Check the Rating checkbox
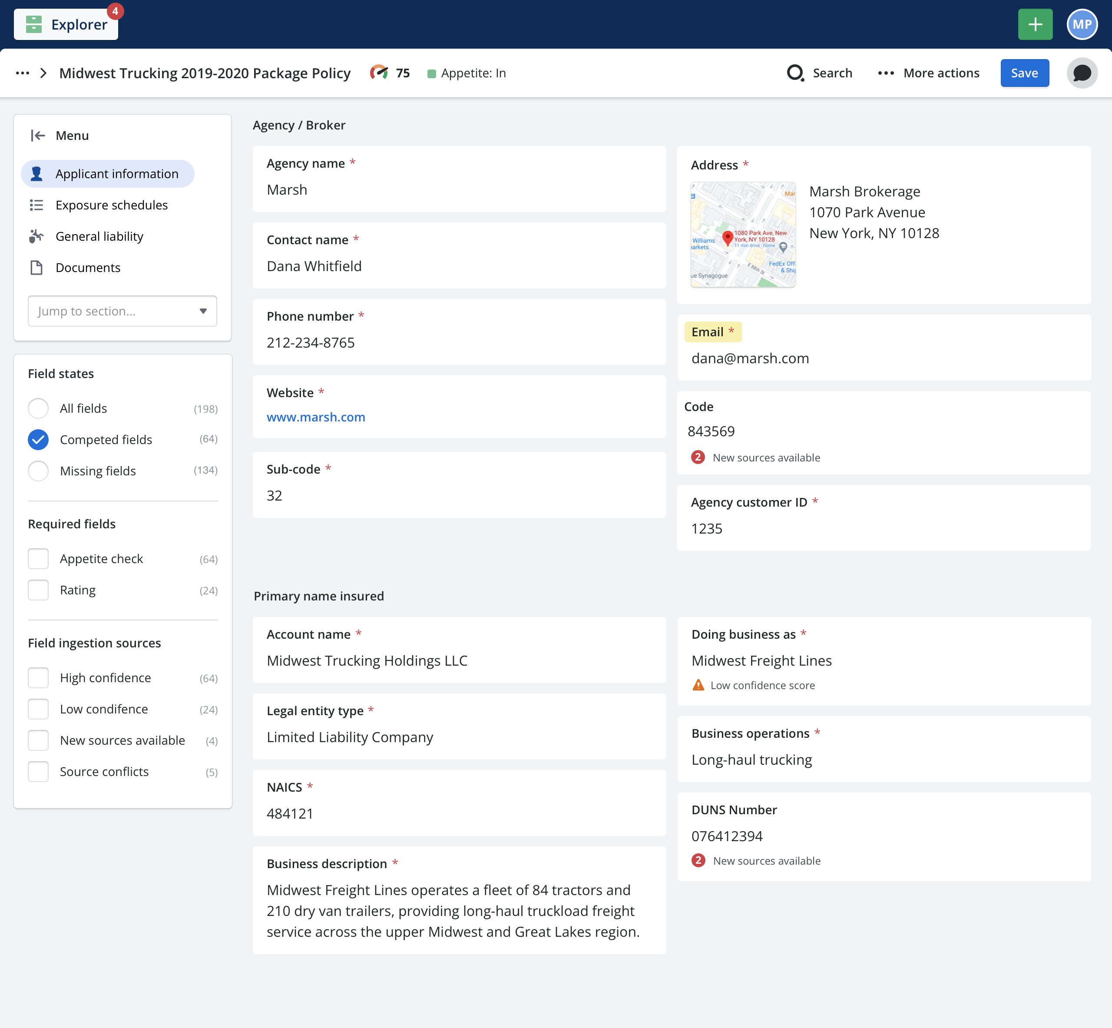 (x=38, y=590)
